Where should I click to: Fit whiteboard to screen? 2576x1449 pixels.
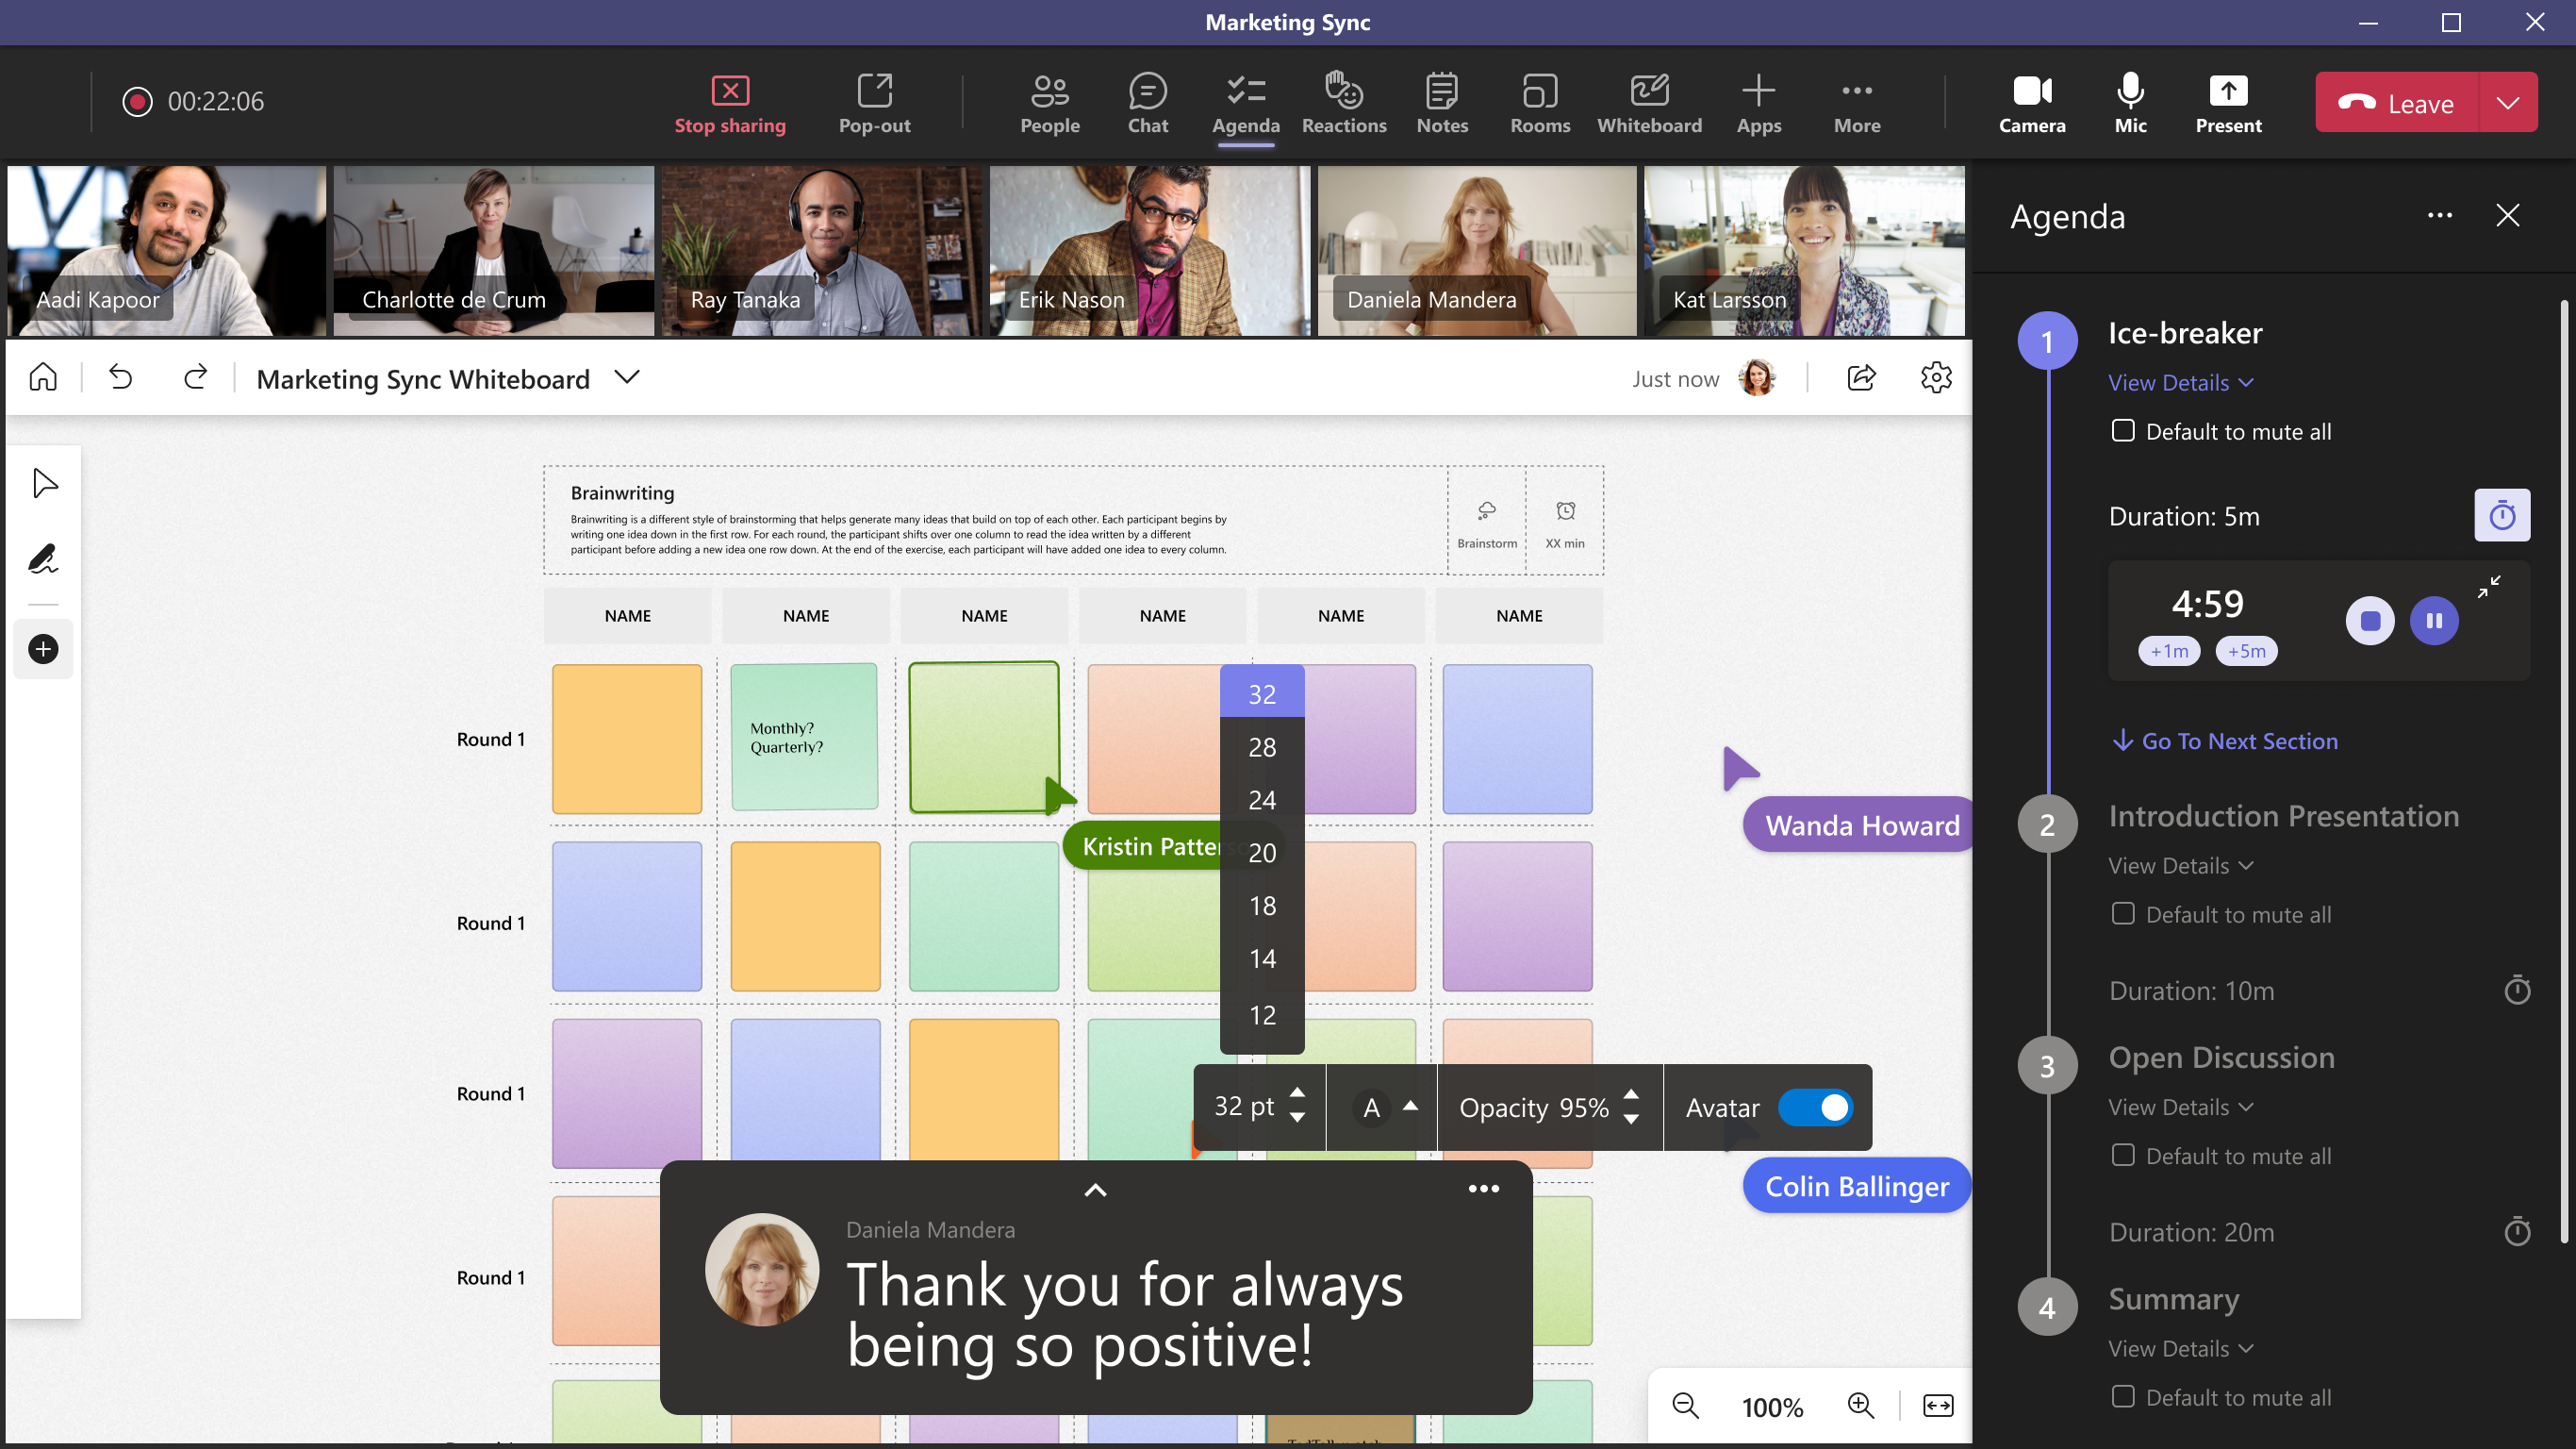tap(1937, 1405)
